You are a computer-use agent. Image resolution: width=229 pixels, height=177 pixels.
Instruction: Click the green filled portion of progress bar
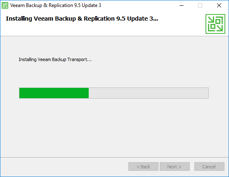(54, 93)
